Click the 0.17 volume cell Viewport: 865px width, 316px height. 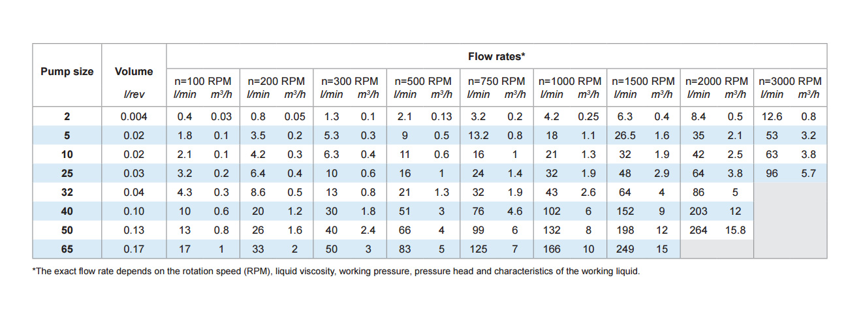tap(134, 249)
